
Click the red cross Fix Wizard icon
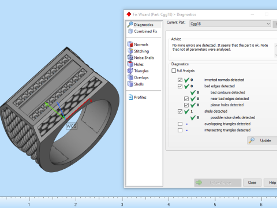129,14
